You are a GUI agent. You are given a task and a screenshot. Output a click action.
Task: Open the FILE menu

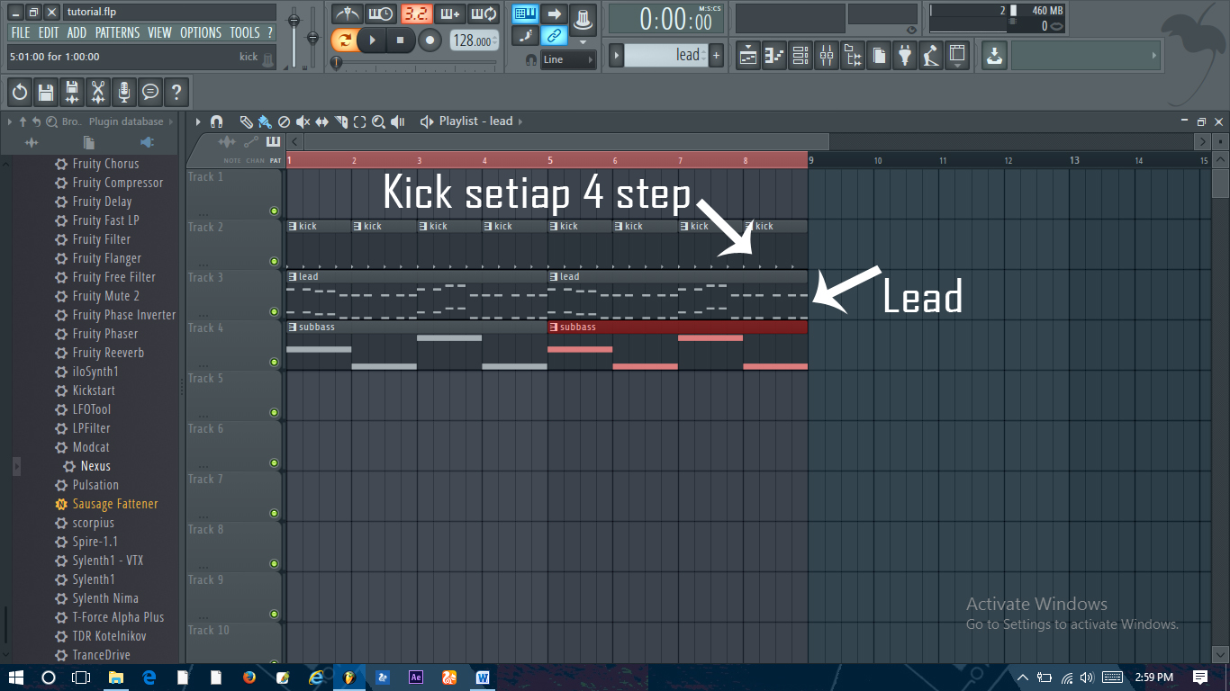[x=20, y=32]
